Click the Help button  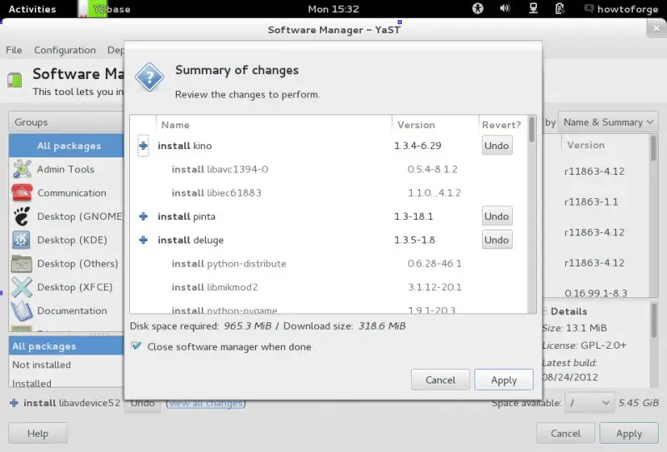(x=38, y=434)
